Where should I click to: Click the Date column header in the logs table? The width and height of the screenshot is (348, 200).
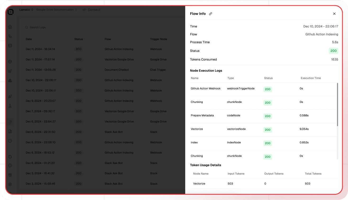point(29,39)
